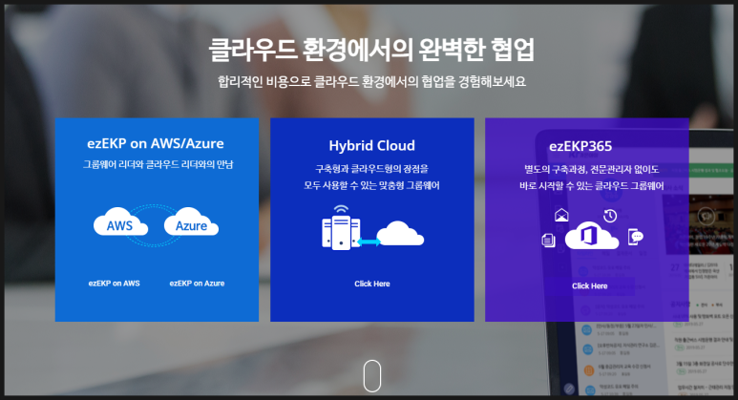Click the text 구축형과 클라우드형의 장점을

coord(371,169)
